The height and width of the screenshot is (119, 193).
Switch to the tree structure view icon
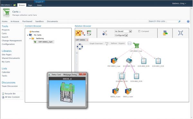[83, 33]
